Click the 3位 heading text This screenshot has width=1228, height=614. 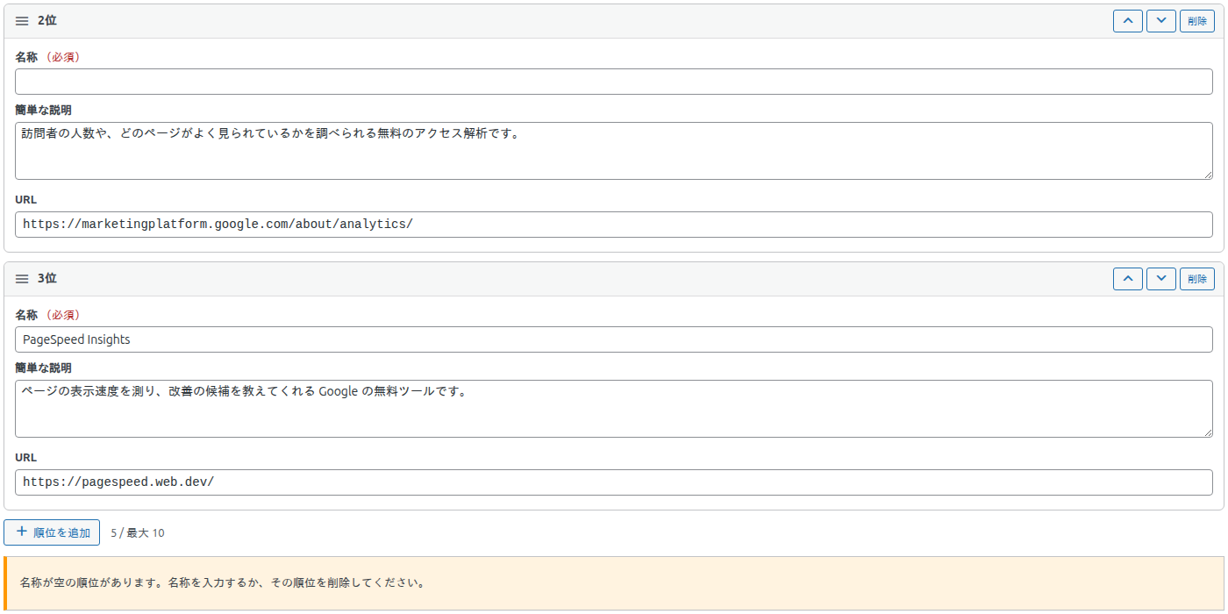click(x=47, y=279)
